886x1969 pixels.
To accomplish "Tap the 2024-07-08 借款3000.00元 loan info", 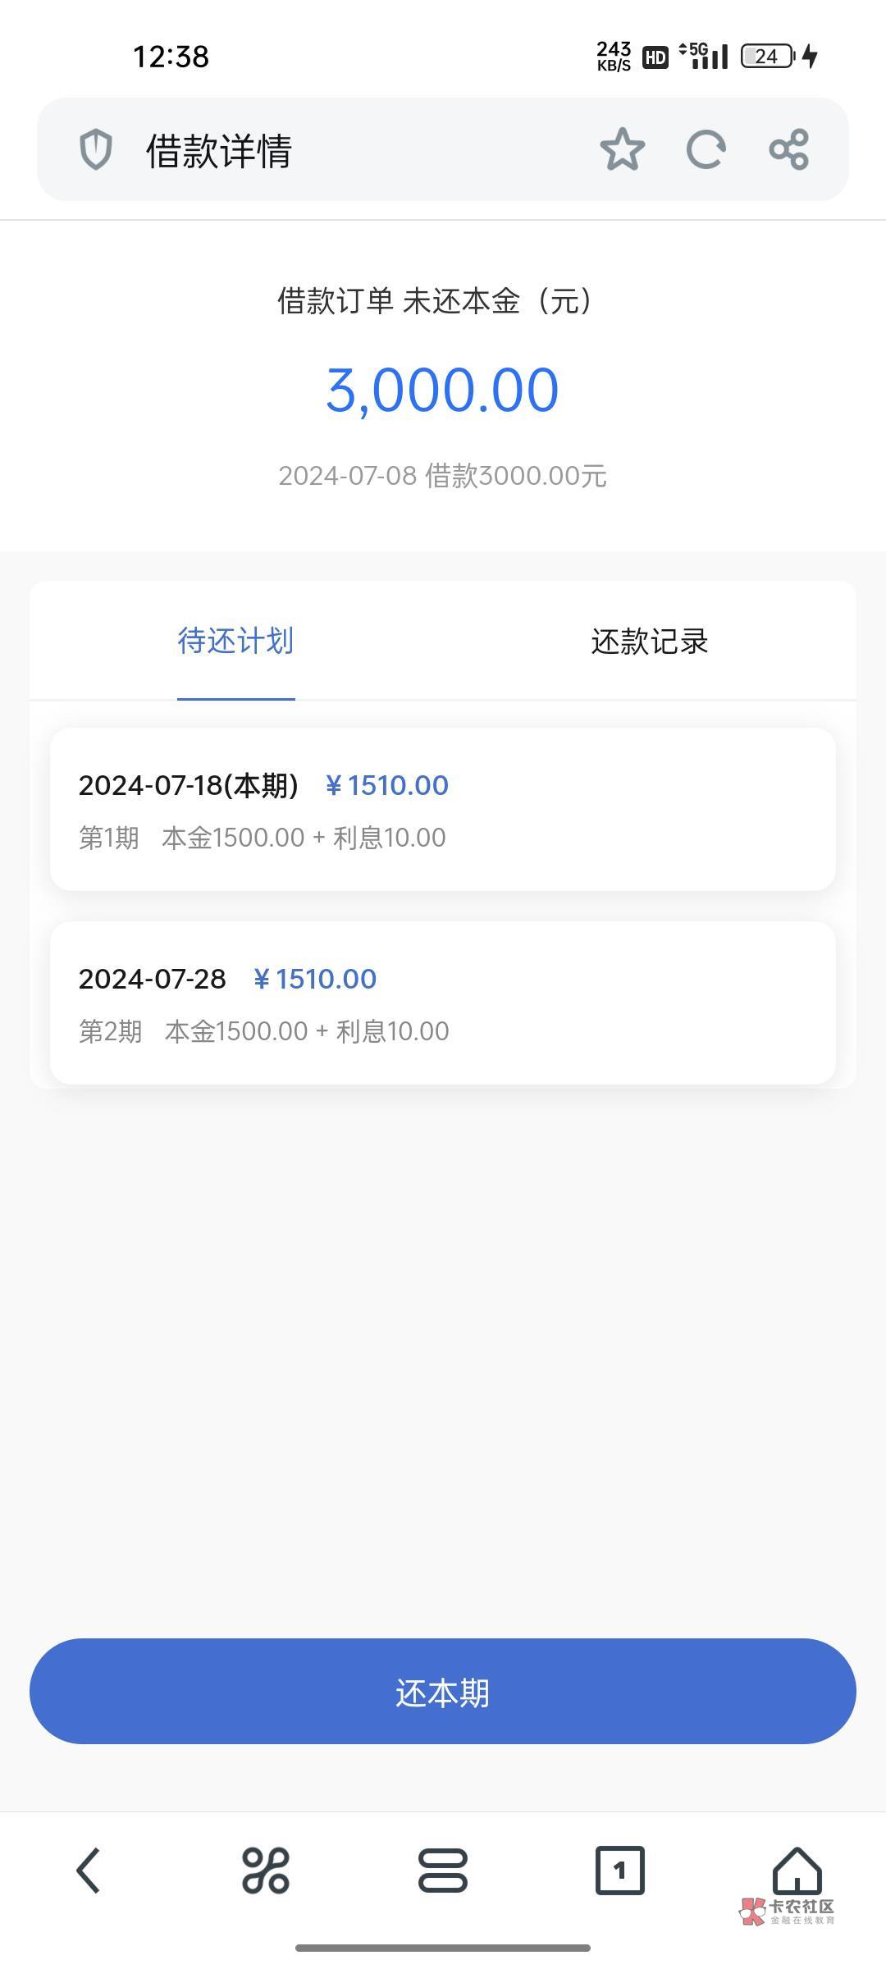I will tap(443, 476).
